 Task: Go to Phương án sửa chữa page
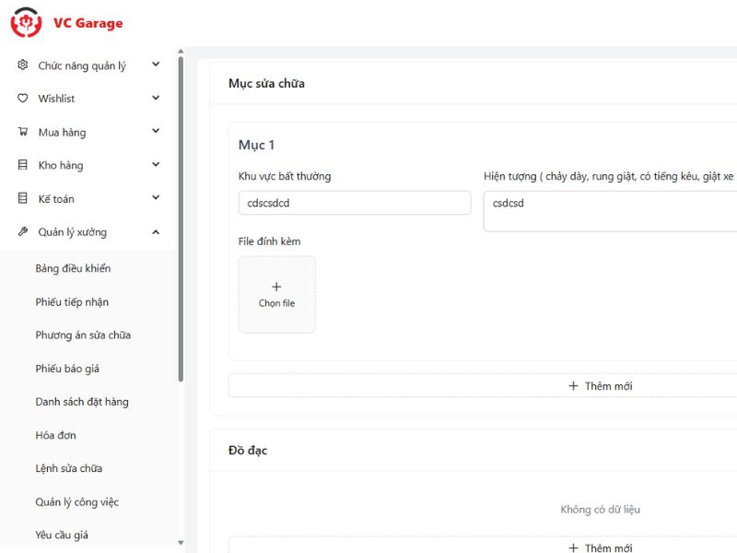point(83,335)
